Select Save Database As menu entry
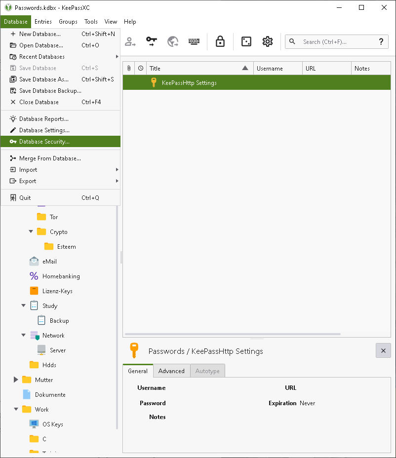 [x=61, y=79]
